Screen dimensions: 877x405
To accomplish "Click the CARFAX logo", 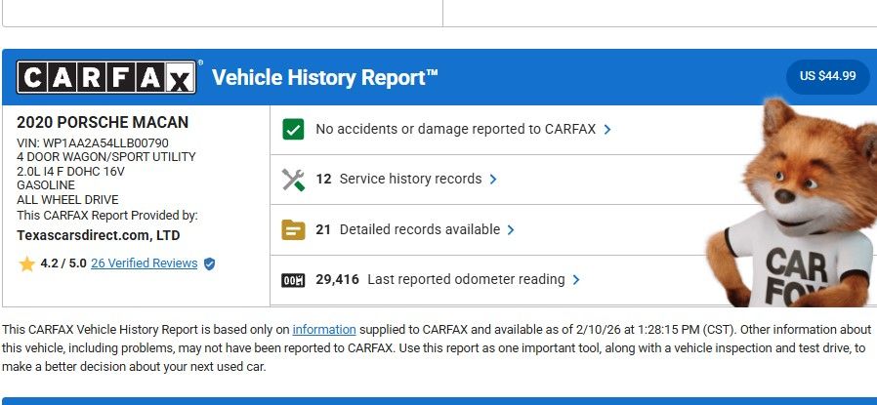I will (106, 77).
